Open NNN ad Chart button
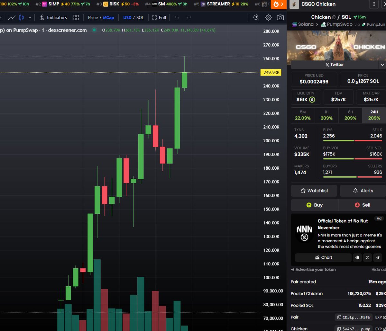 click(x=323, y=257)
